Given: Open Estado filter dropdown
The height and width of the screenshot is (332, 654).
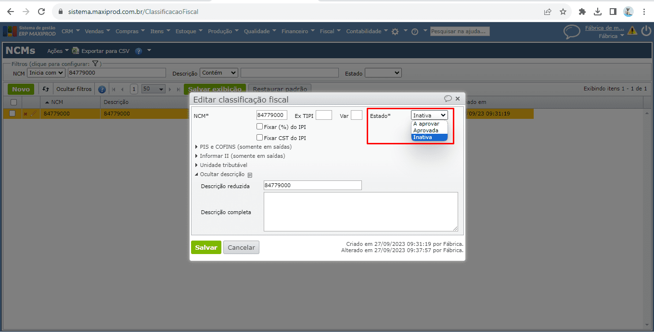Looking at the screenshot, I should (x=383, y=73).
